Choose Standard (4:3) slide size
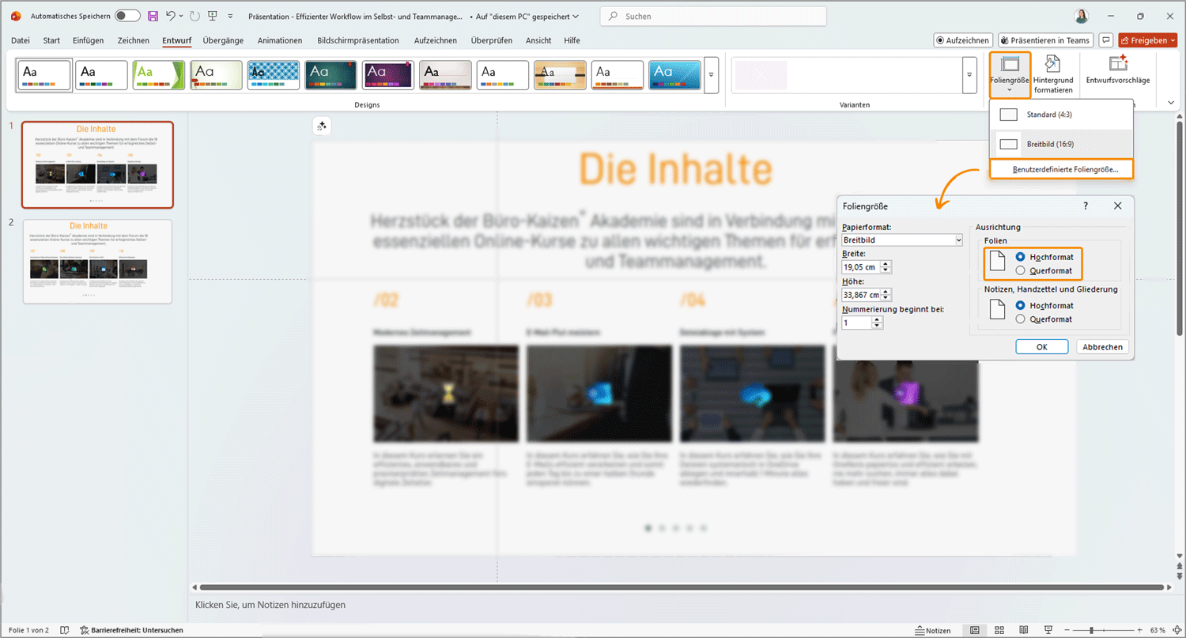The height and width of the screenshot is (638, 1186). [x=1049, y=115]
